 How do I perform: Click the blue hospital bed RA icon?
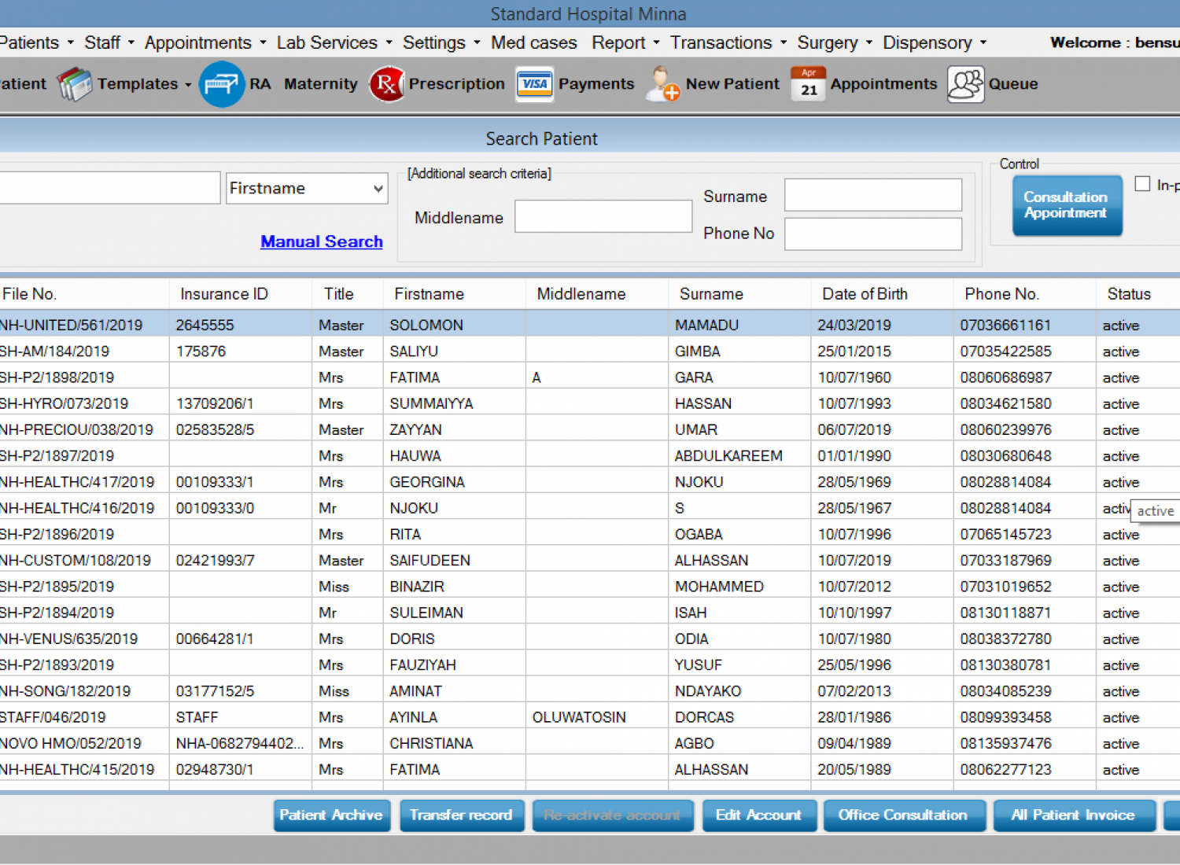click(x=222, y=84)
